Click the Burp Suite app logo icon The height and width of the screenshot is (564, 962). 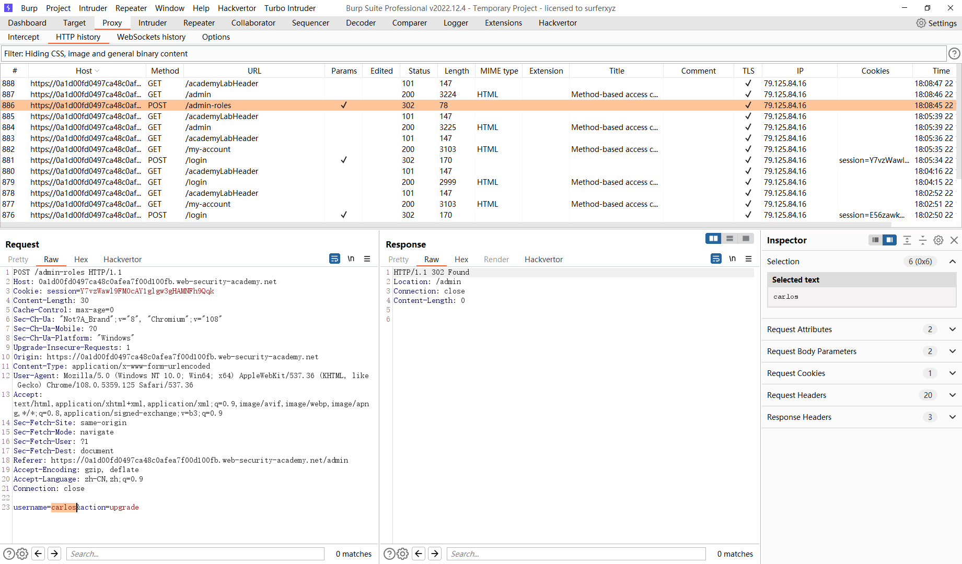pyautogui.click(x=8, y=8)
